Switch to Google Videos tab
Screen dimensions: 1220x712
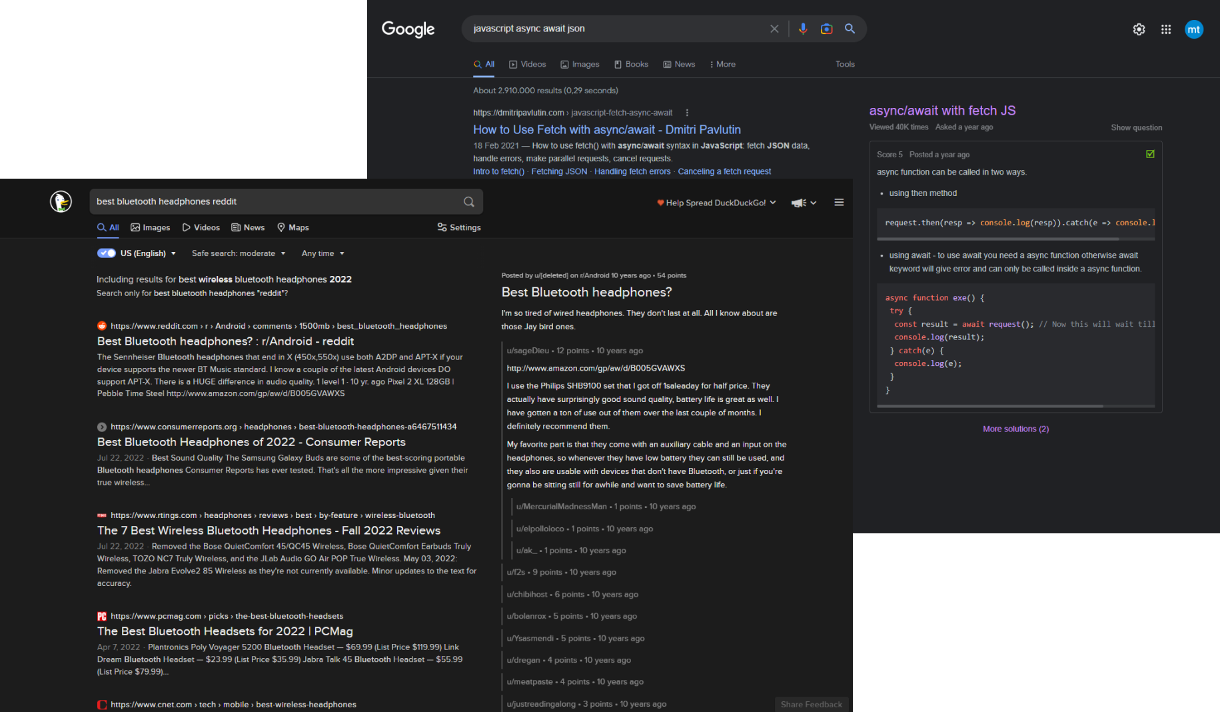click(528, 64)
